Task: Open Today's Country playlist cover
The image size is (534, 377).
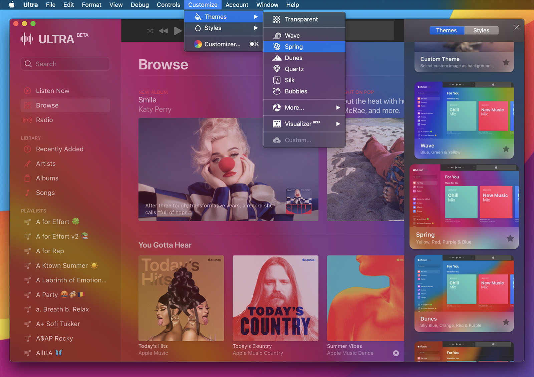Action: [x=276, y=298]
